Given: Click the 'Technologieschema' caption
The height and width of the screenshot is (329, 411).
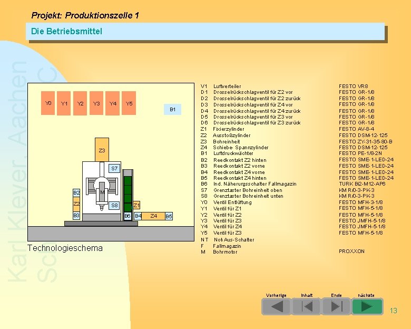Looking at the screenshot, I should [x=65, y=248].
